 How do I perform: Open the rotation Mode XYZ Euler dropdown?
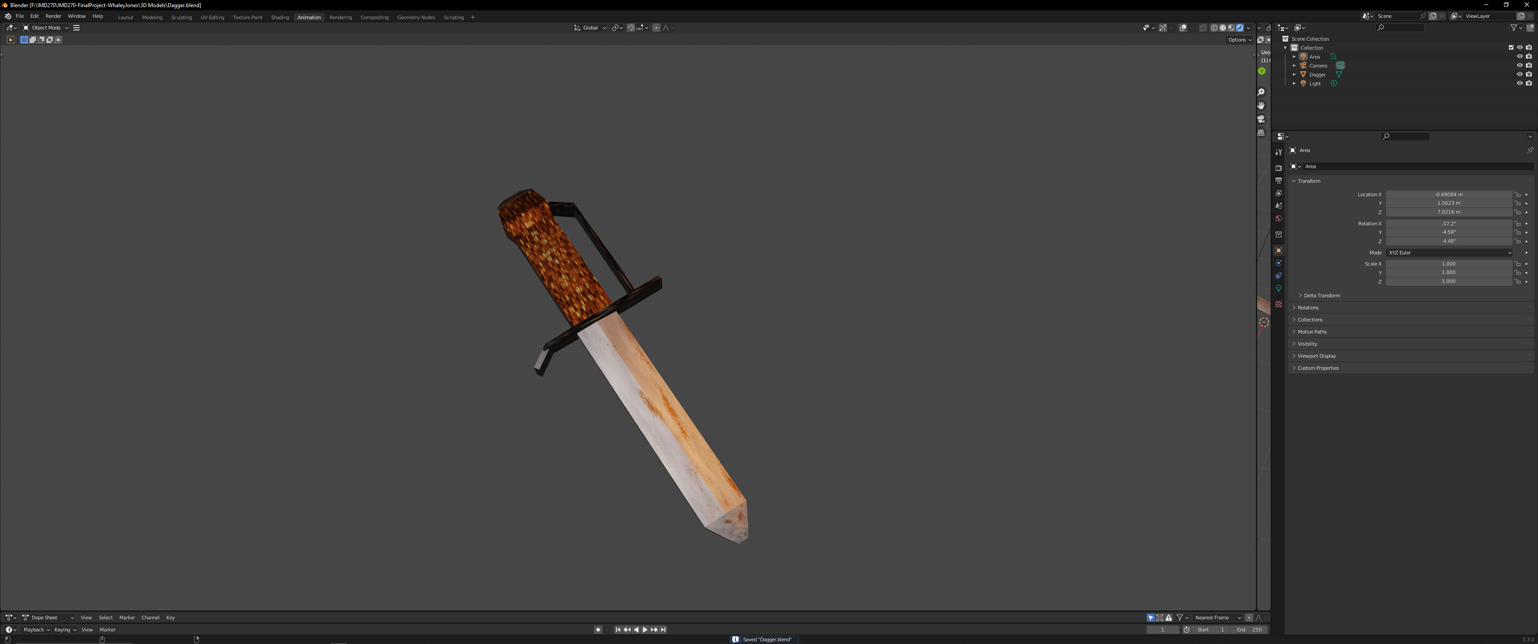[1449, 253]
